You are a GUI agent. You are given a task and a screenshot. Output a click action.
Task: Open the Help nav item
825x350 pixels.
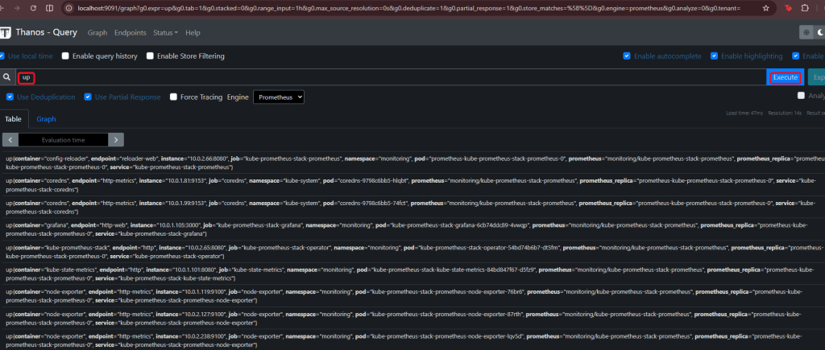193,32
